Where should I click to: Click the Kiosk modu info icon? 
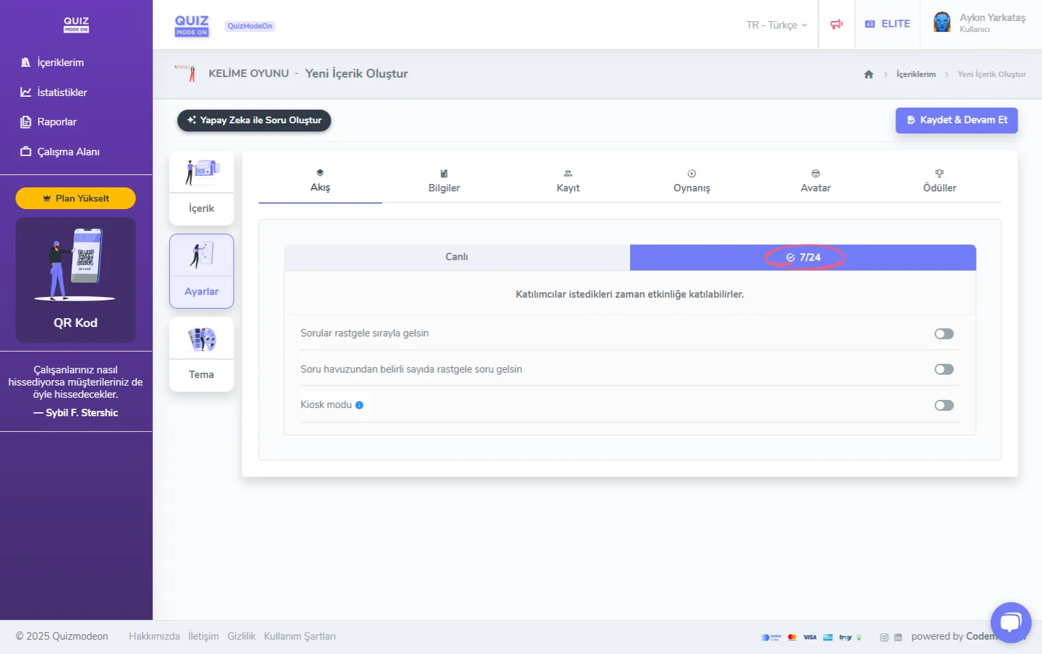tap(359, 405)
